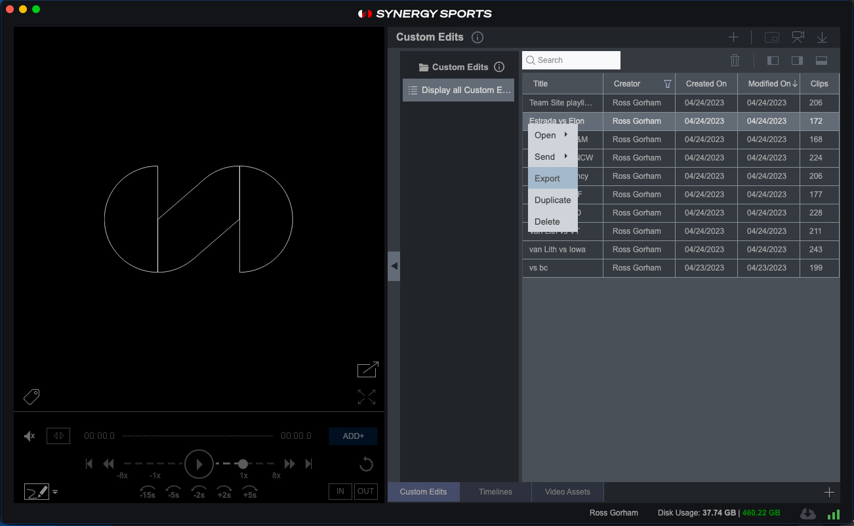The image size is (854, 526).
Task: Sort by Created On column header
Action: click(x=706, y=84)
